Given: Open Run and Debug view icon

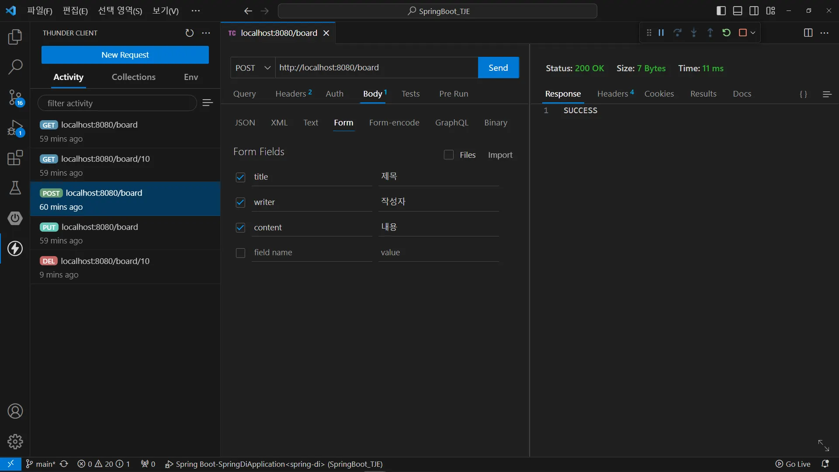Looking at the screenshot, I should [x=15, y=128].
